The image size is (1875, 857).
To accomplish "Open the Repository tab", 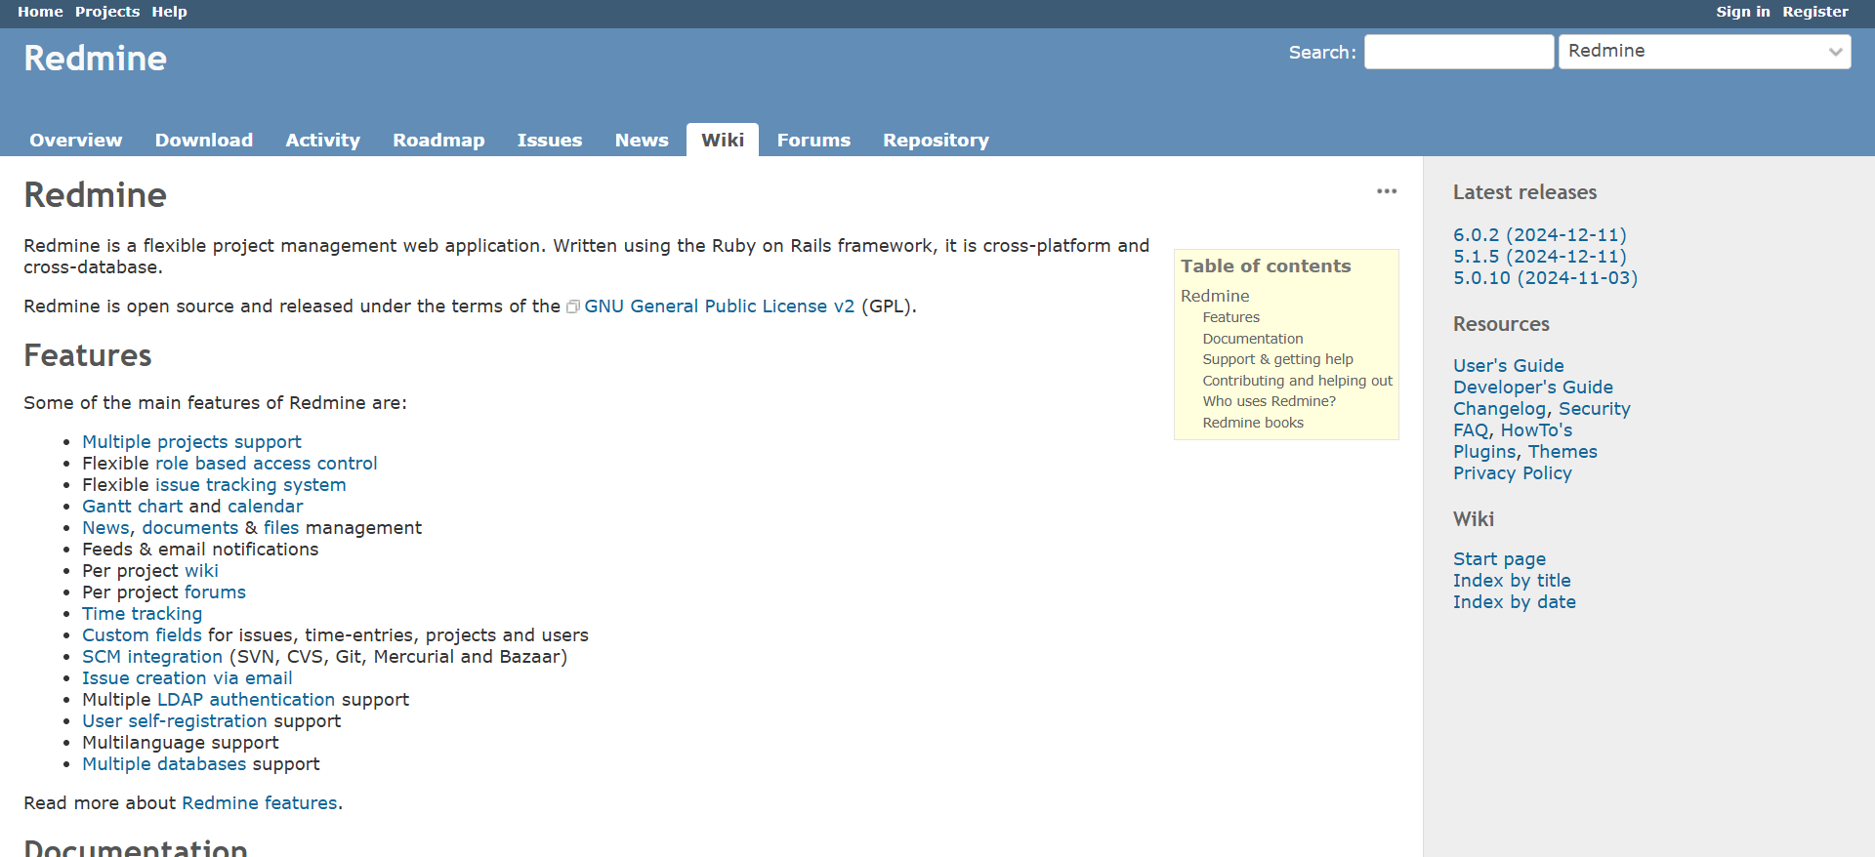I will [x=936, y=140].
